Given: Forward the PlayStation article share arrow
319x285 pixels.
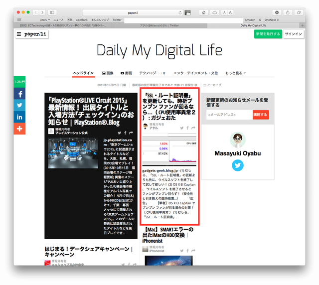Looking at the screenshot, I should (131, 133).
